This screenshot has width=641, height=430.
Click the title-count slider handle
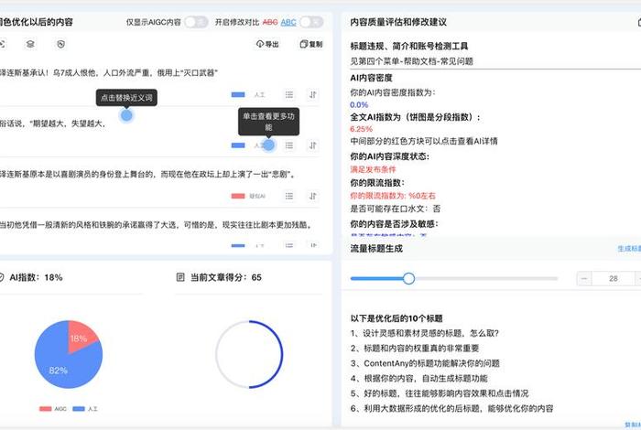click(x=408, y=278)
